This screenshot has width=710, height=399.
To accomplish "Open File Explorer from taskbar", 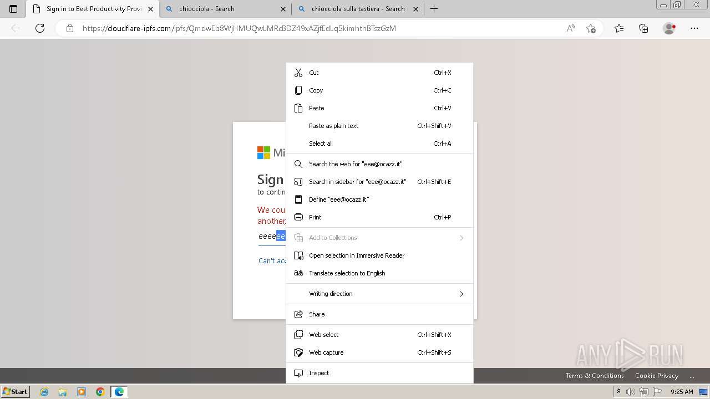I will tap(63, 392).
